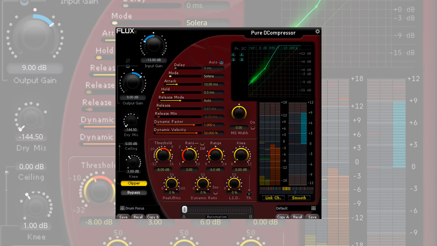Click Copy B button
The width and height of the screenshot is (437, 246).
click(153, 217)
